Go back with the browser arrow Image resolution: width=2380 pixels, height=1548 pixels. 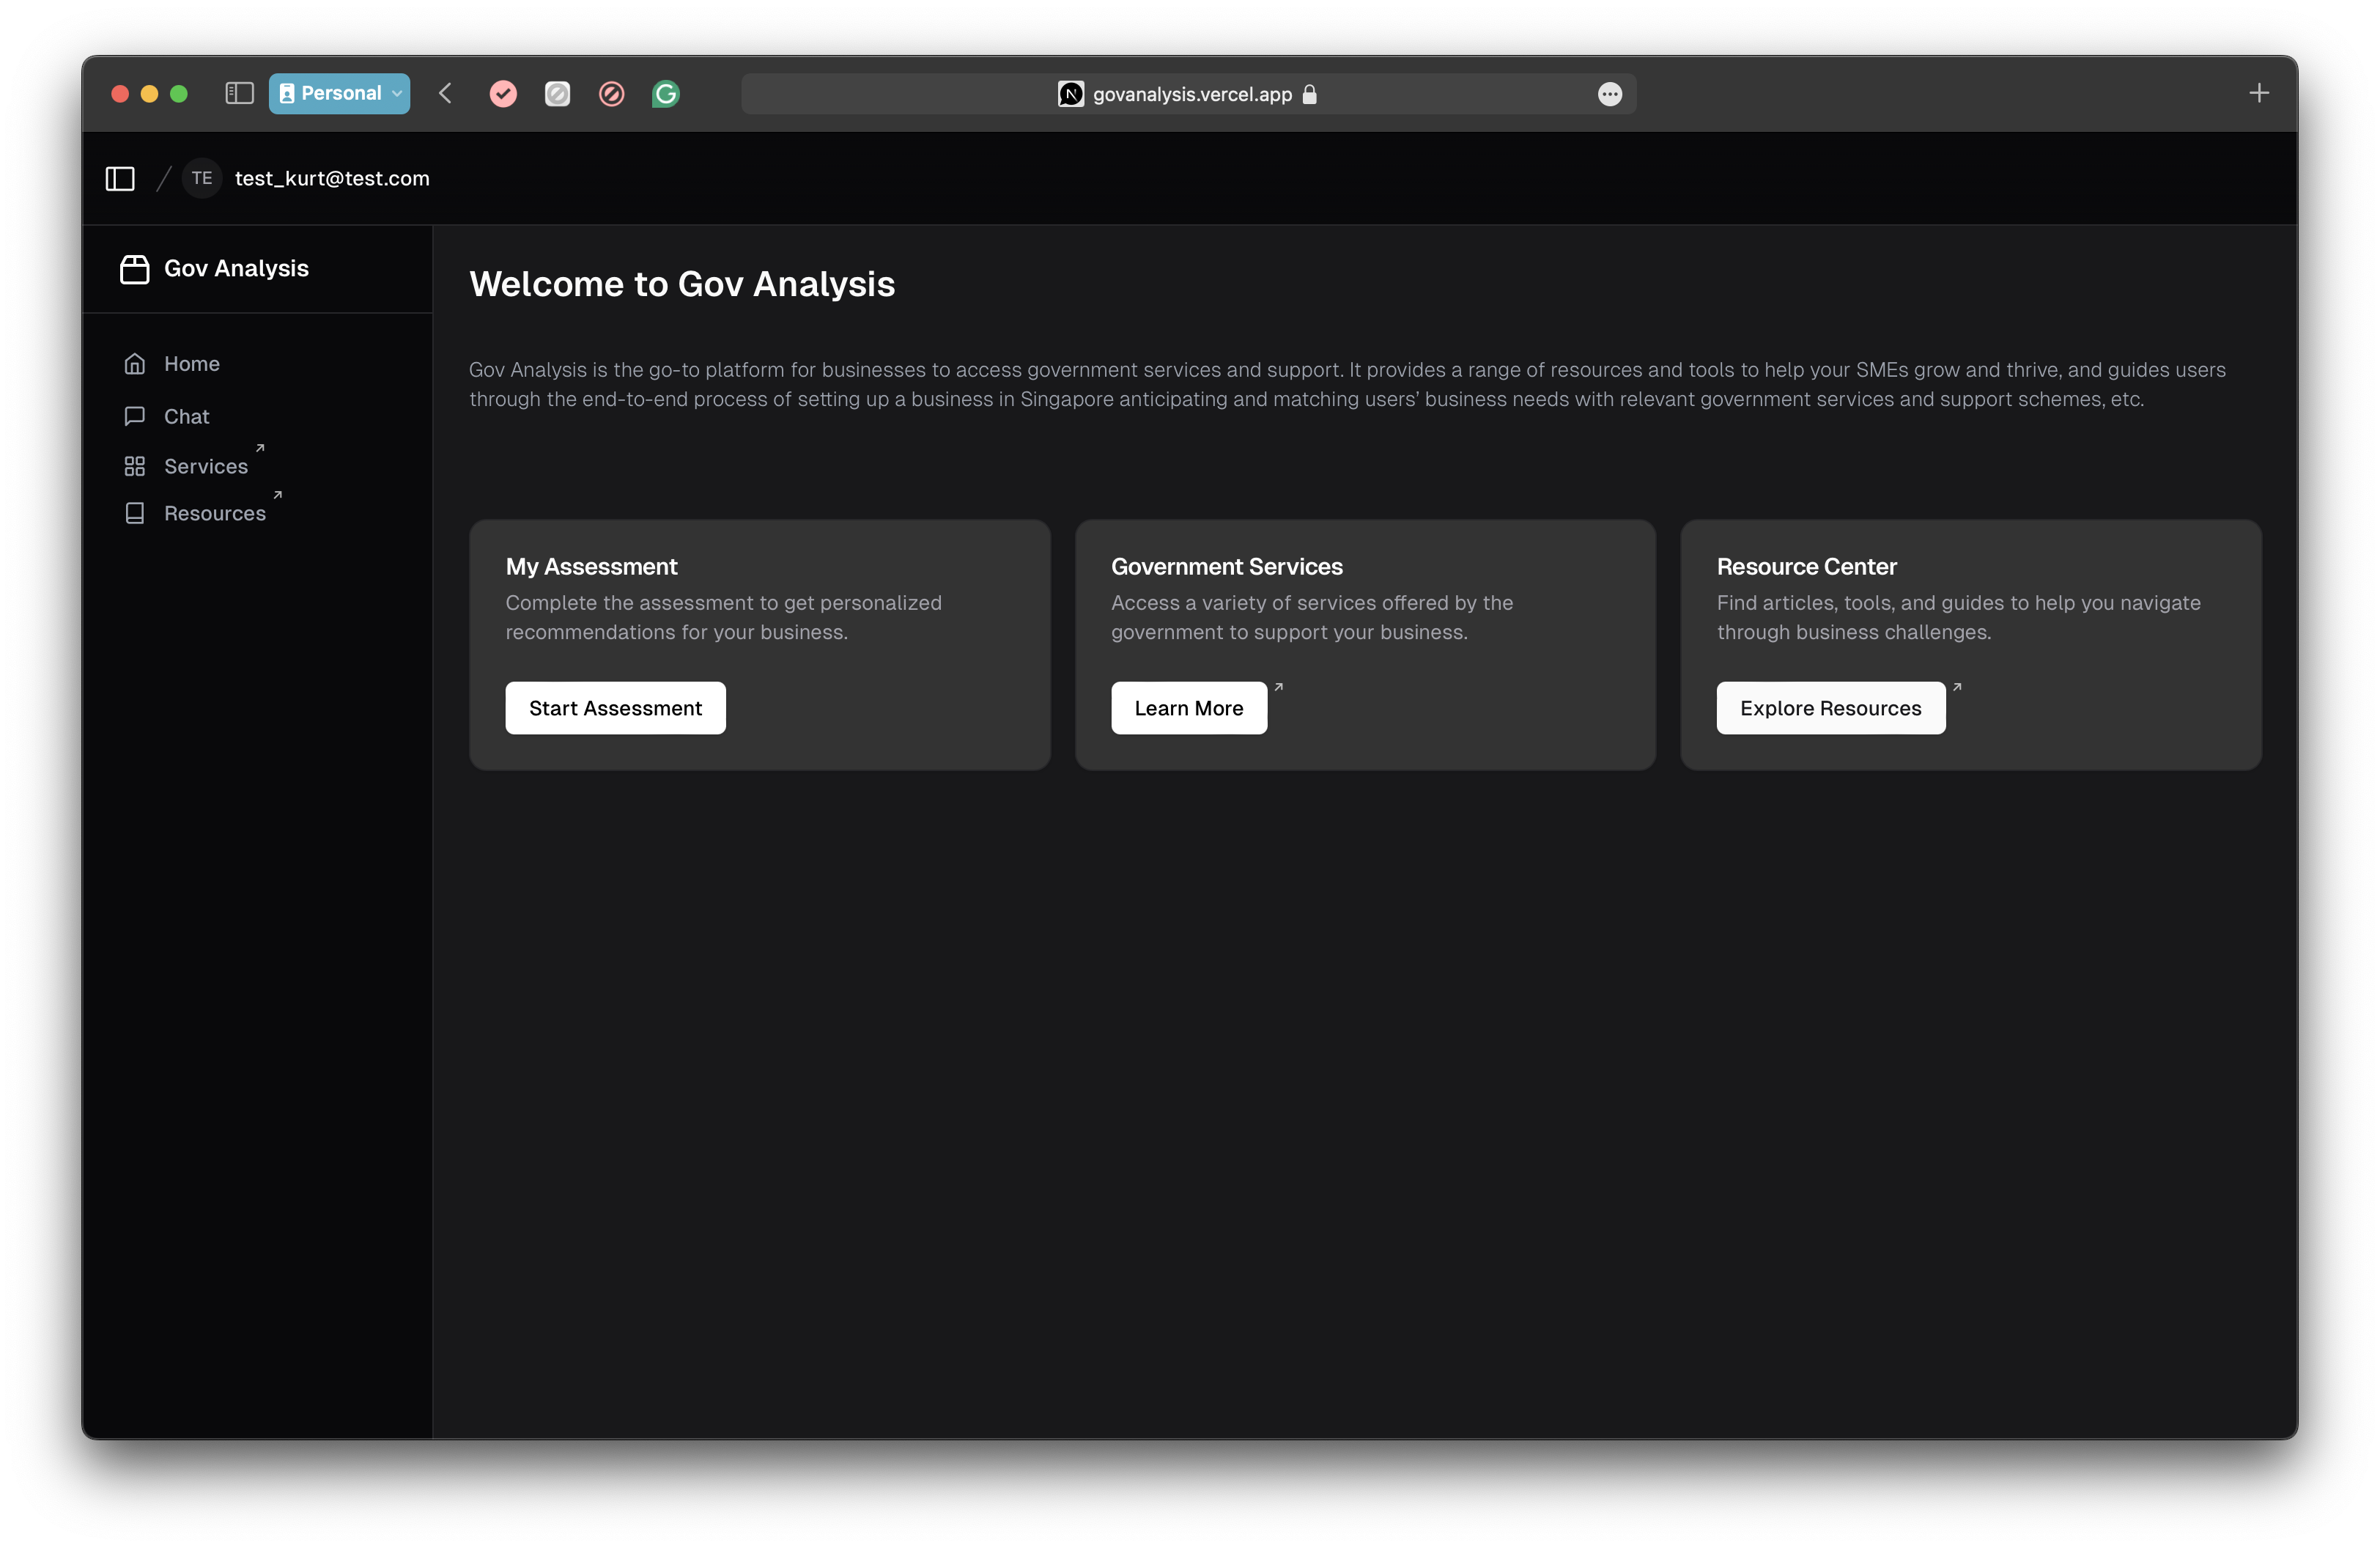click(x=446, y=94)
